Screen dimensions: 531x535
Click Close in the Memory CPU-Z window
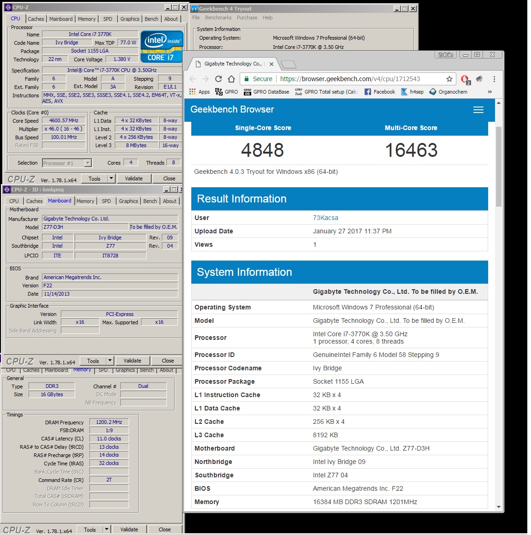(165, 529)
